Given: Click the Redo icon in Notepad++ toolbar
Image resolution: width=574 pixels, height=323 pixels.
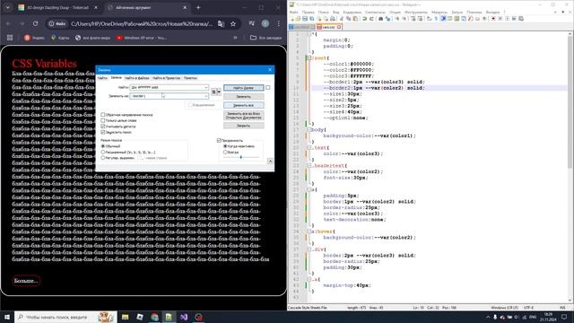Looking at the screenshot, I should point(371,18).
